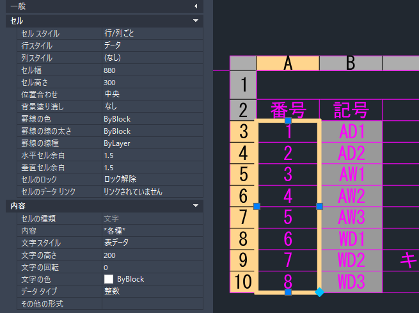Select column header A in table
The width and height of the screenshot is (419, 313).
(x=288, y=63)
